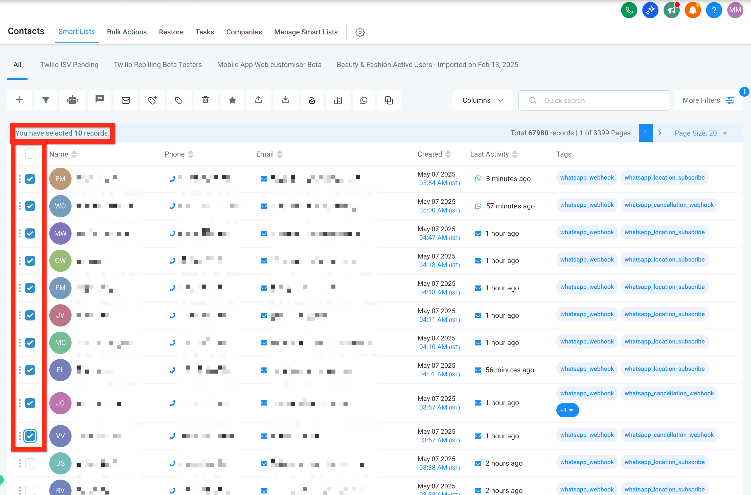Open contacts settings gear icon
The height and width of the screenshot is (495, 751).
pos(360,32)
